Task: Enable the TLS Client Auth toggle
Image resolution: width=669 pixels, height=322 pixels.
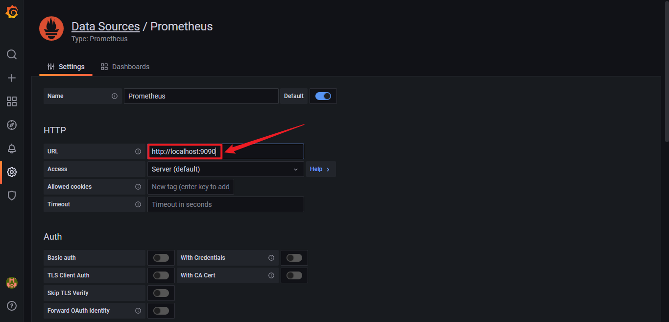Action: pyautogui.click(x=161, y=275)
